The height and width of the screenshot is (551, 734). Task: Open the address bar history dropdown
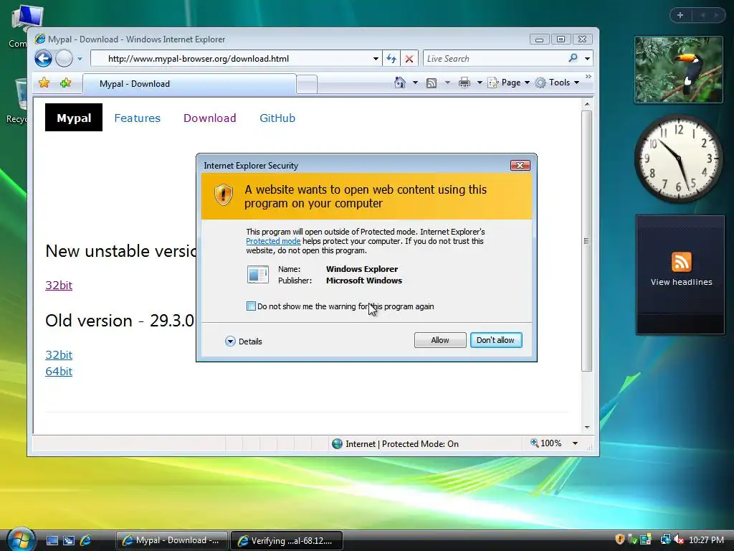click(376, 59)
